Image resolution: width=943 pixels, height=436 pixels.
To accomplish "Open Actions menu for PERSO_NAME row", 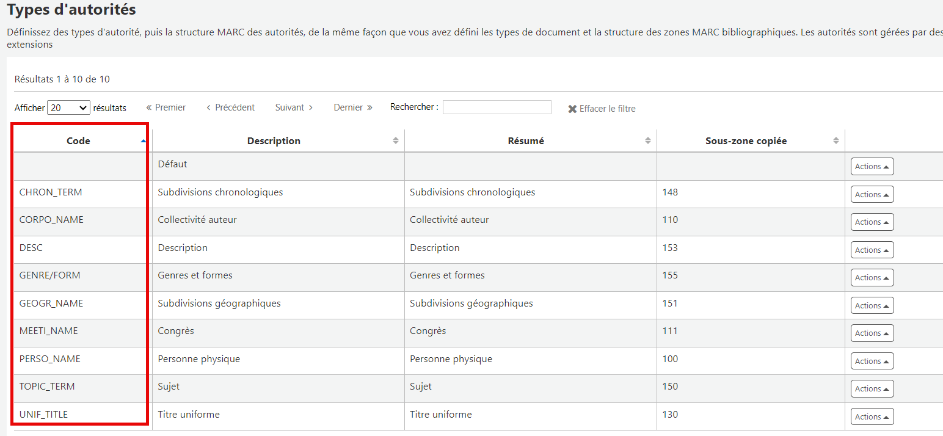I will (872, 361).
